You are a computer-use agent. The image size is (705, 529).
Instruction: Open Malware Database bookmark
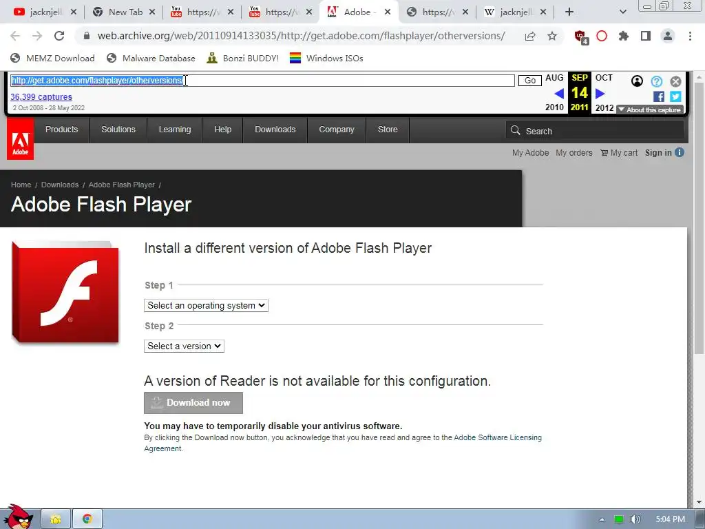(151, 58)
